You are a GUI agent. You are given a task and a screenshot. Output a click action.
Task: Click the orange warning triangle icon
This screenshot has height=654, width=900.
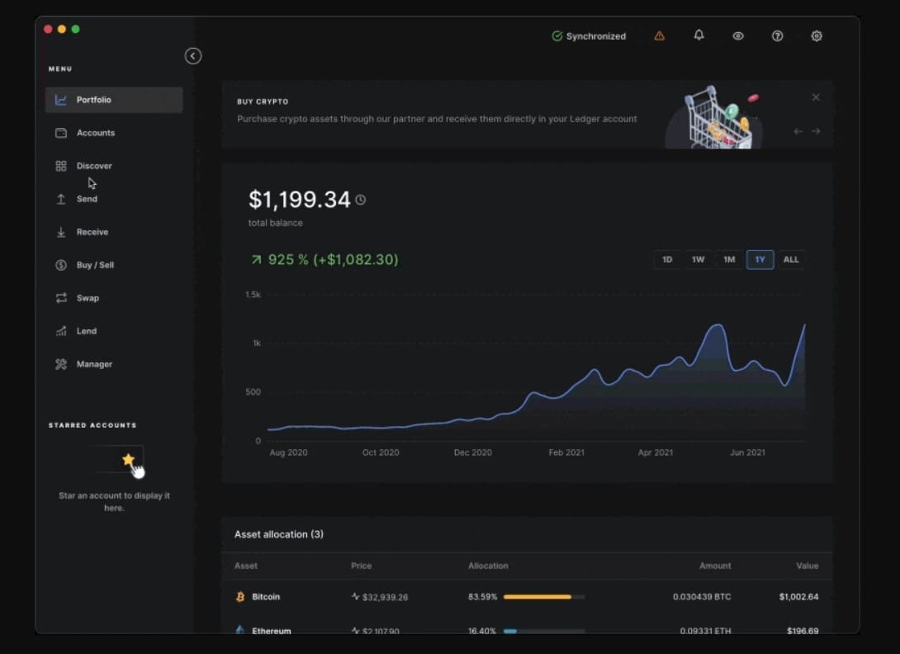[x=659, y=36]
